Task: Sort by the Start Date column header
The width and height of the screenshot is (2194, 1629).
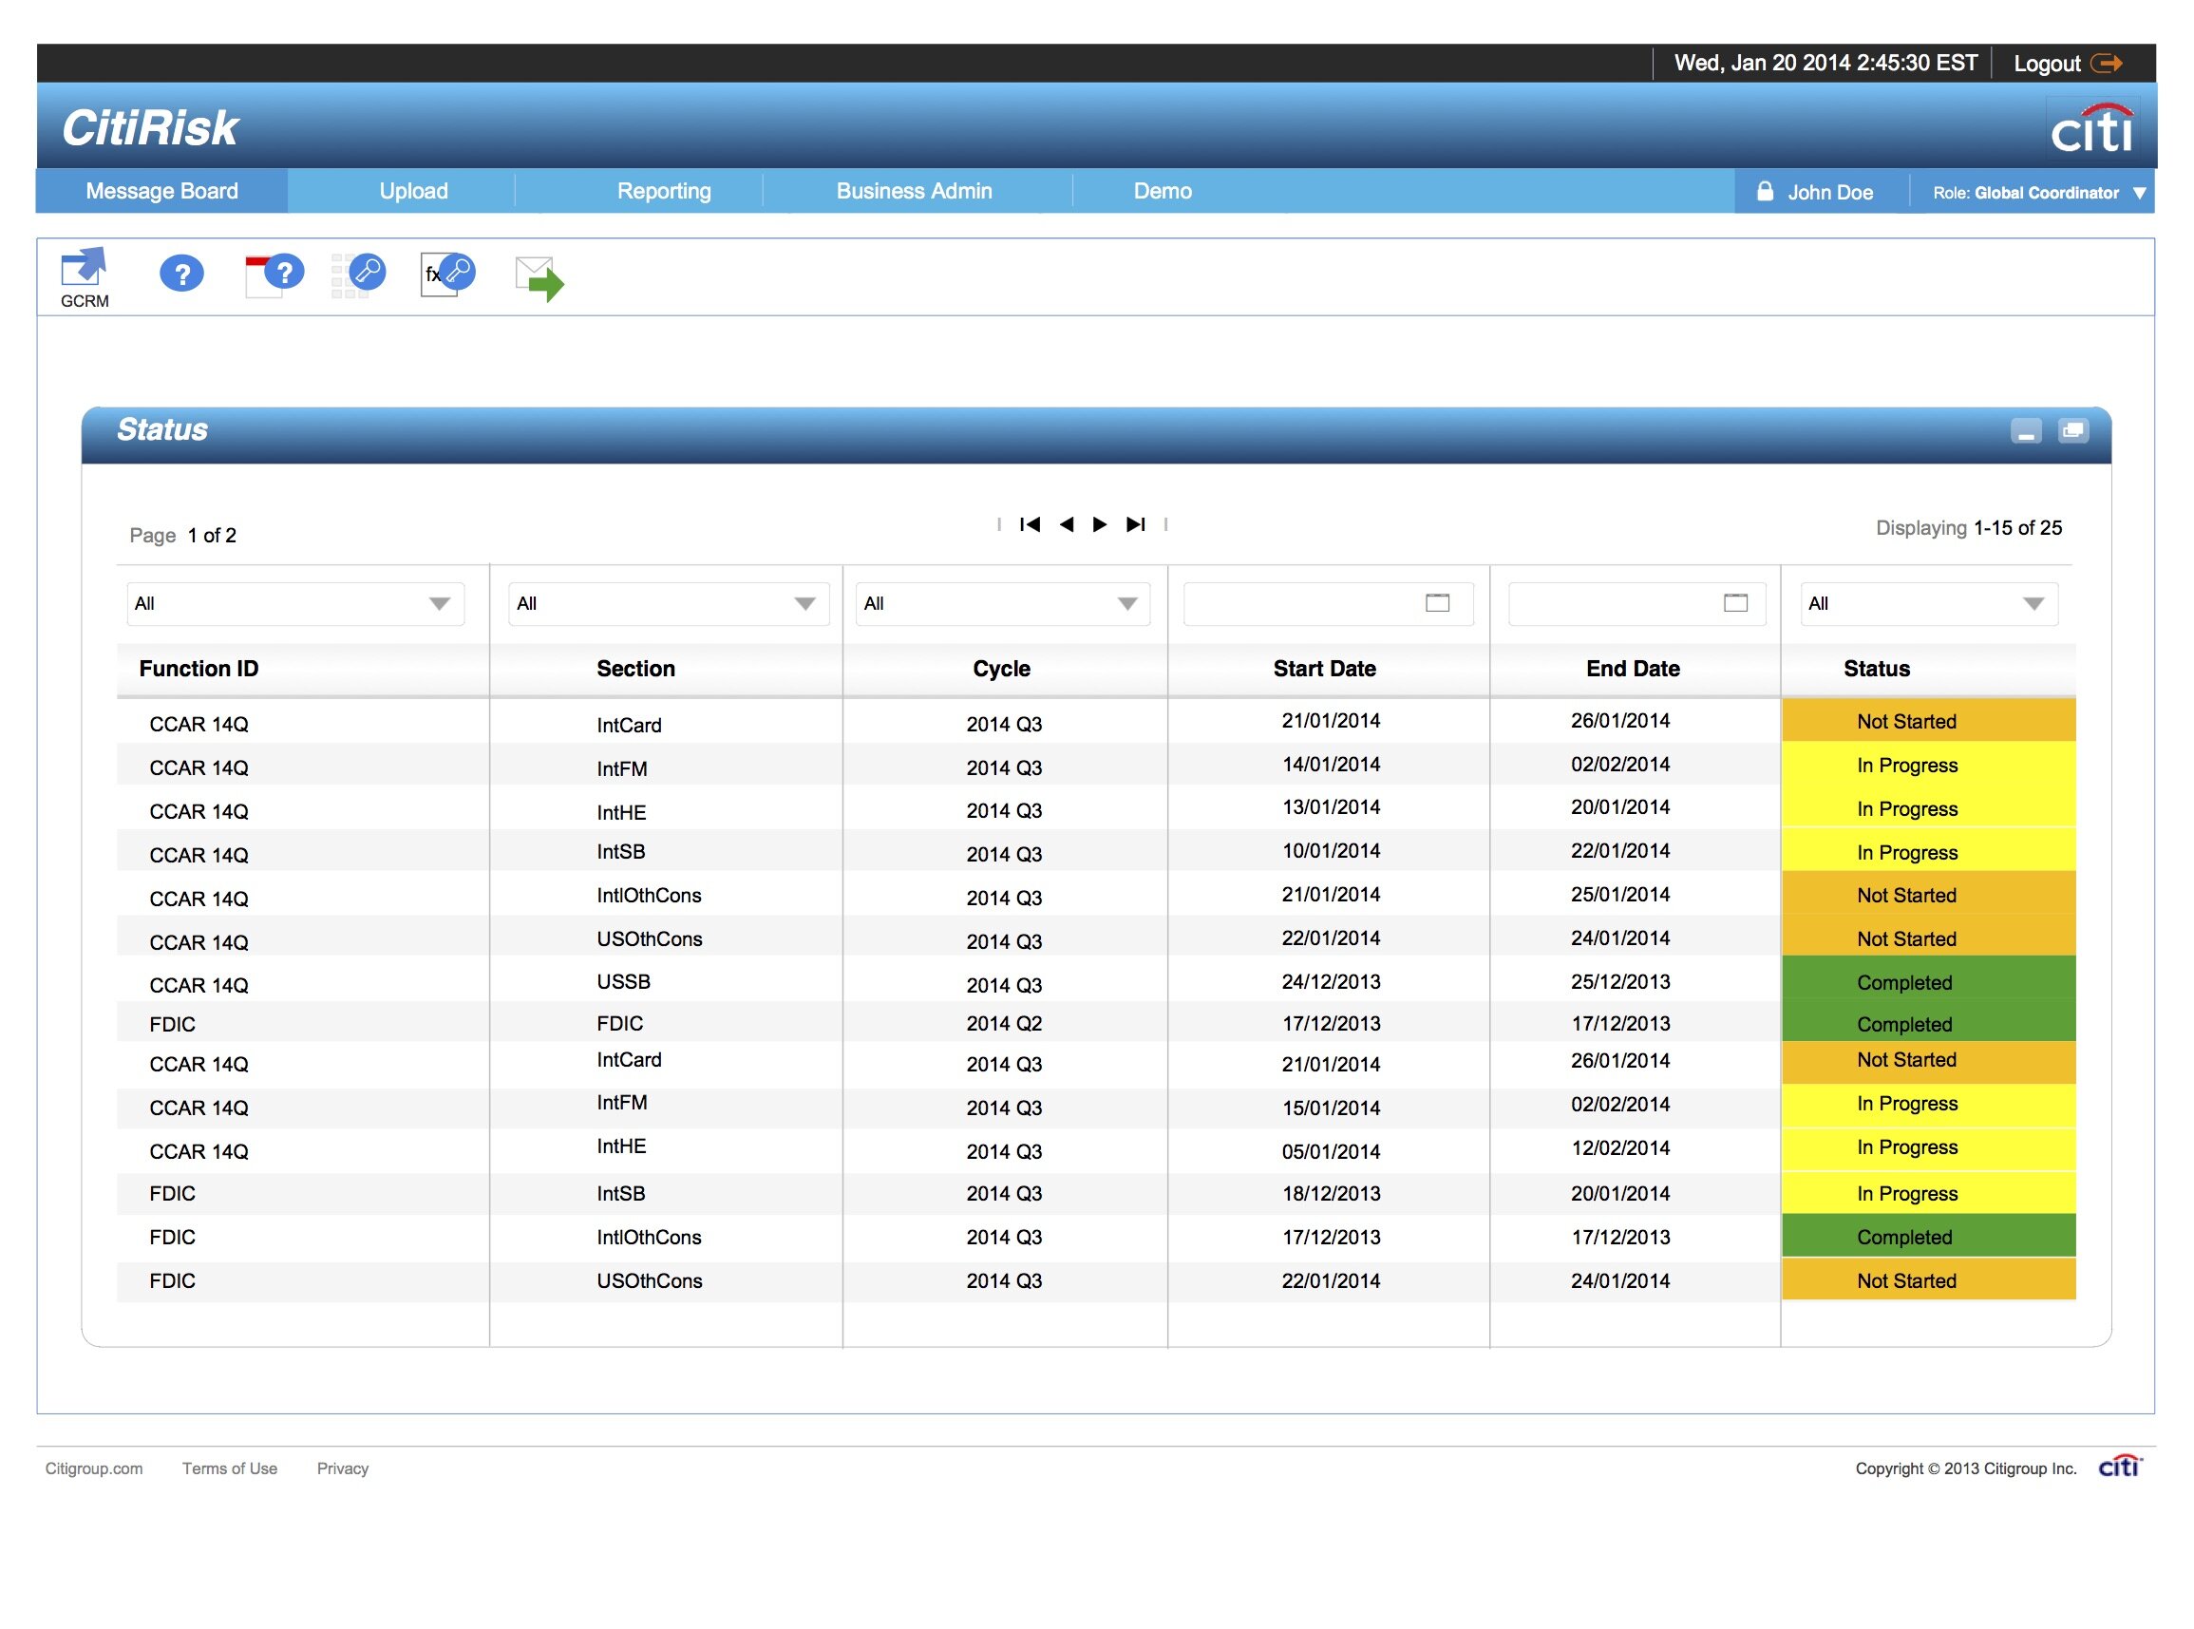Action: click(x=1323, y=669)
